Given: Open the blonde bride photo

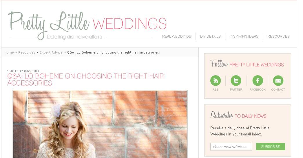Looking at the screenshot, I should [100, 124].
